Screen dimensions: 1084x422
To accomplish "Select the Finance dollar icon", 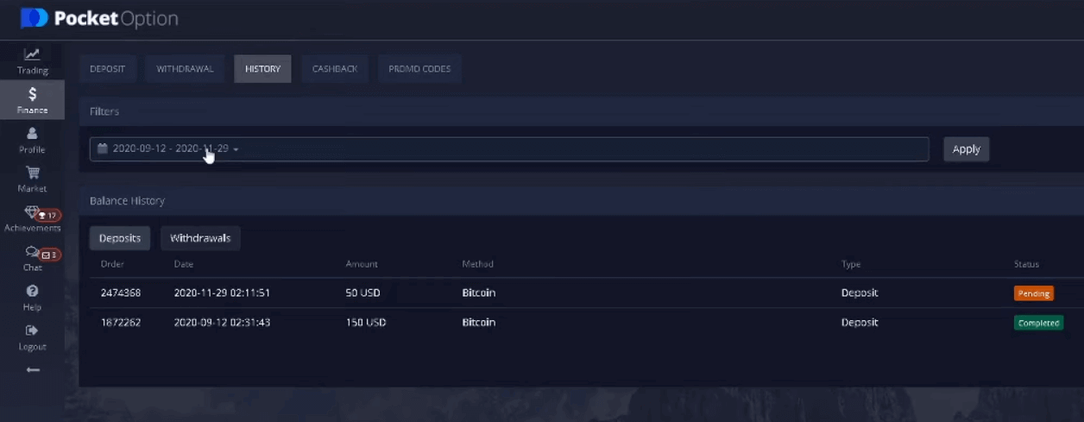I will click(32, 94).
